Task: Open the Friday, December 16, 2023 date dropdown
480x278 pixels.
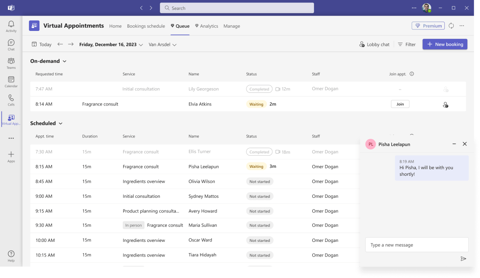Action: pos(111,45)
